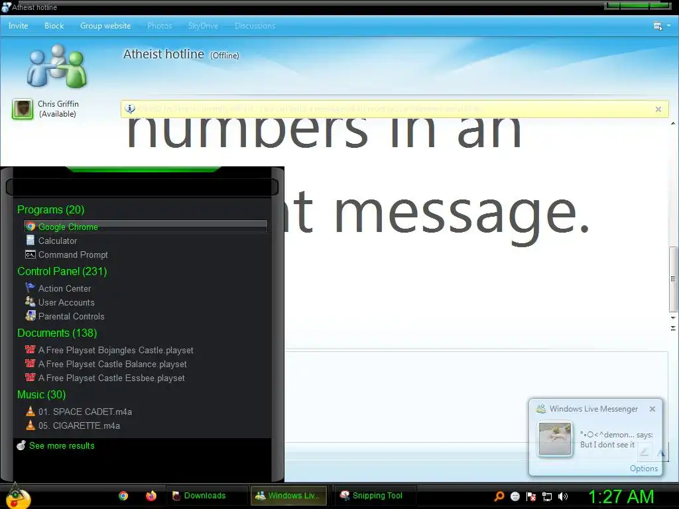Click the sender avatar in toast notification

[x=555, y=439]
